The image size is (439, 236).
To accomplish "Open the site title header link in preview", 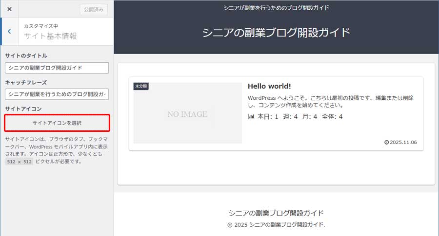I will (x=276, y=33).
